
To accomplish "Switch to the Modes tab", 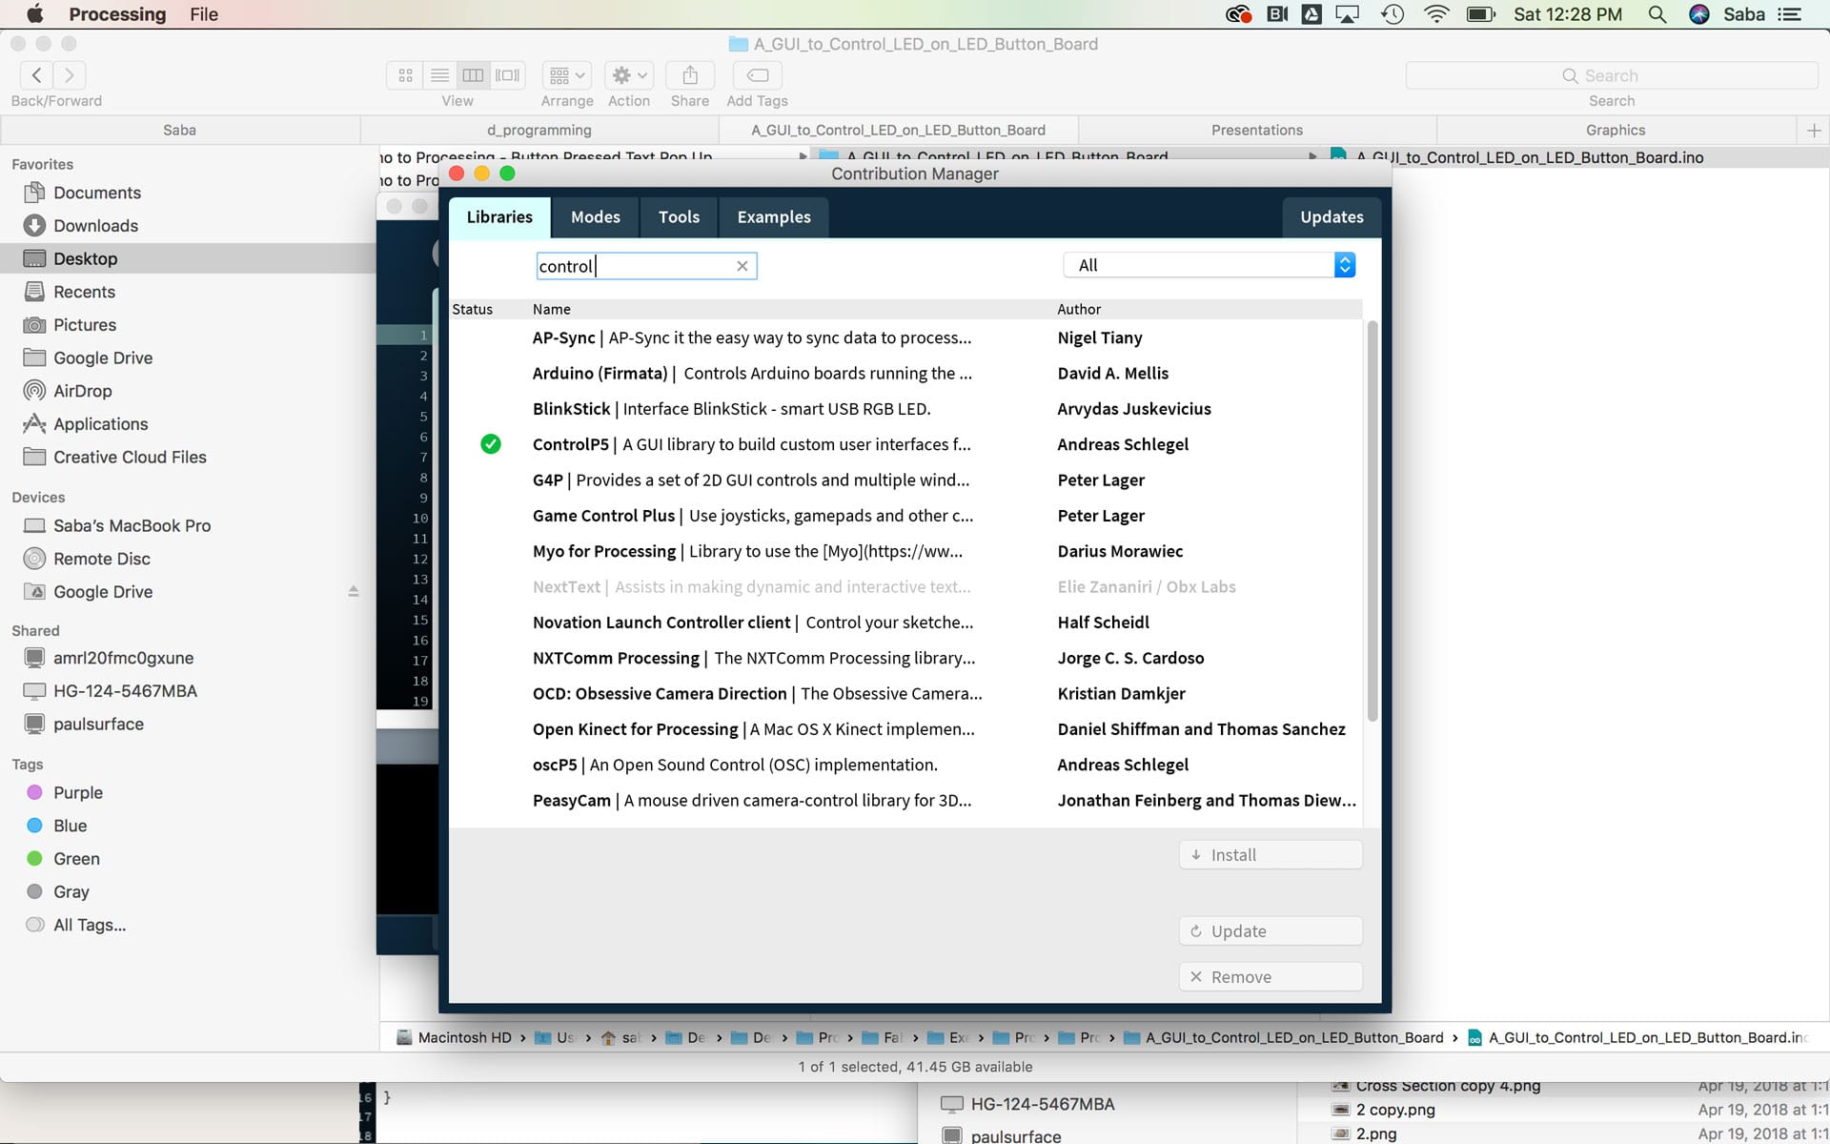I will click(596, 217).
